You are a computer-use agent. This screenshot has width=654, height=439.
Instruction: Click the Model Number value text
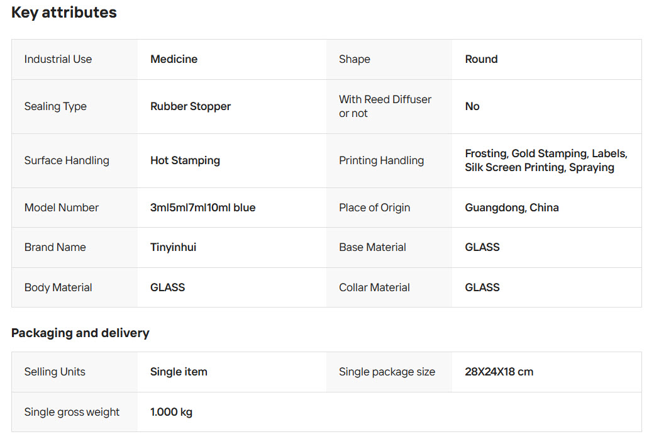[x=202, y=208]
